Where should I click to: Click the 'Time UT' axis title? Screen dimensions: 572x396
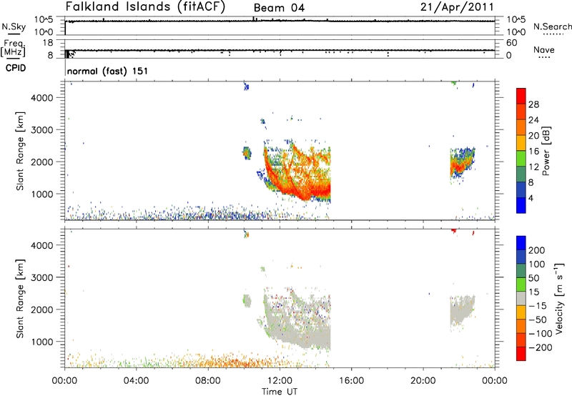(280, 392)
